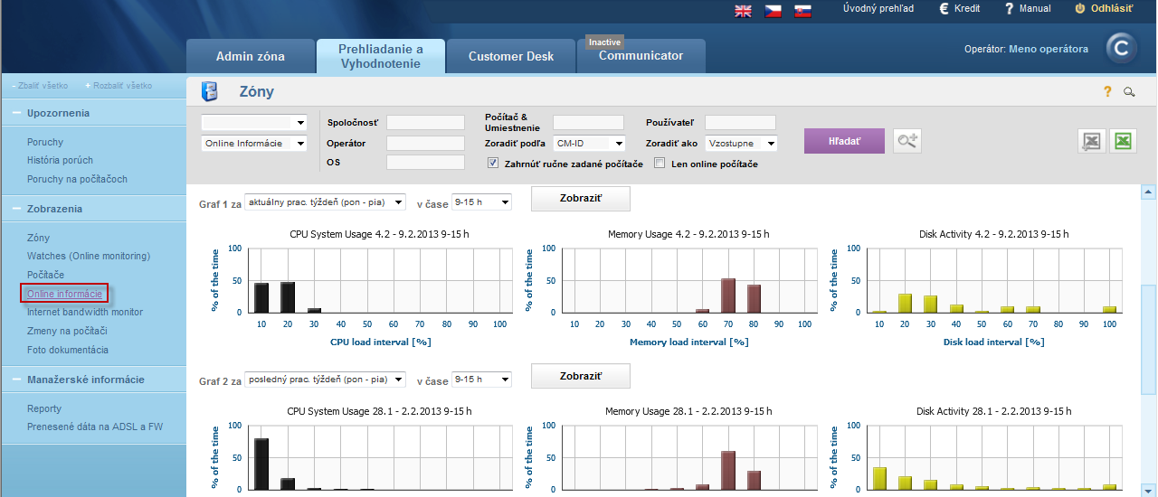The height and width of the screenshot is (497, 1158).
Task: Click Zobraziť button for Graf 1
Action: 581,199
